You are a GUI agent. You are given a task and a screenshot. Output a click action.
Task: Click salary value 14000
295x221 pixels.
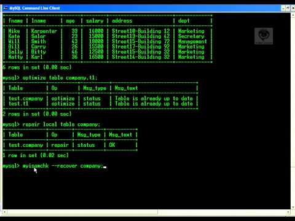[x=96, y=31]
